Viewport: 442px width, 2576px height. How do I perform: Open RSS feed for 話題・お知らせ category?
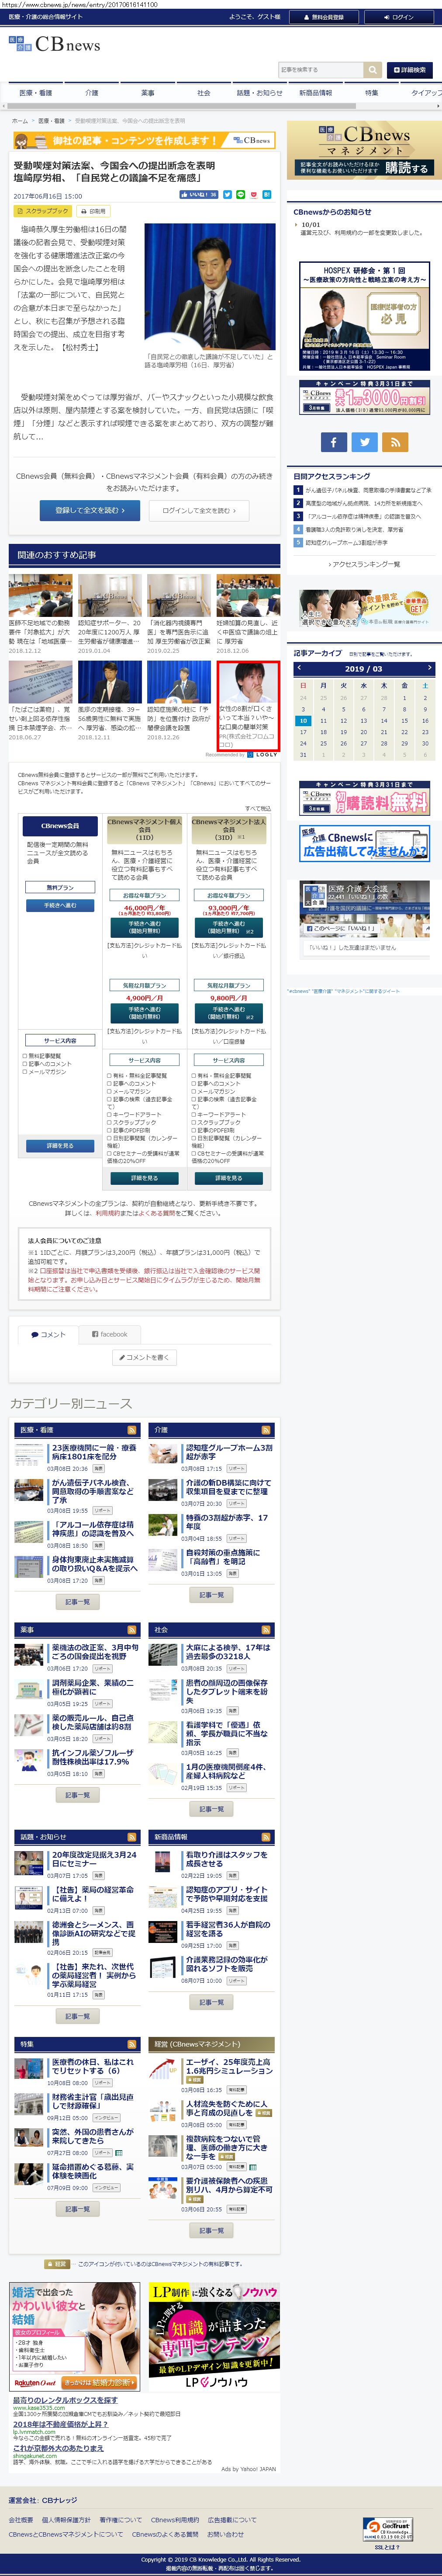[x=132, y=1837]
